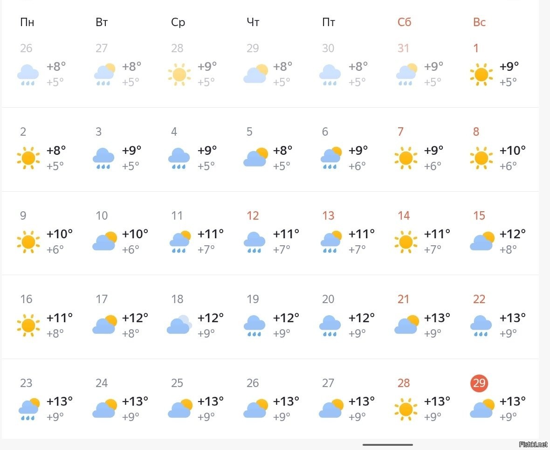The height and width of the screenshot is (450, 550).
Task: Click the sun icon for day 16
Action: 28,325
